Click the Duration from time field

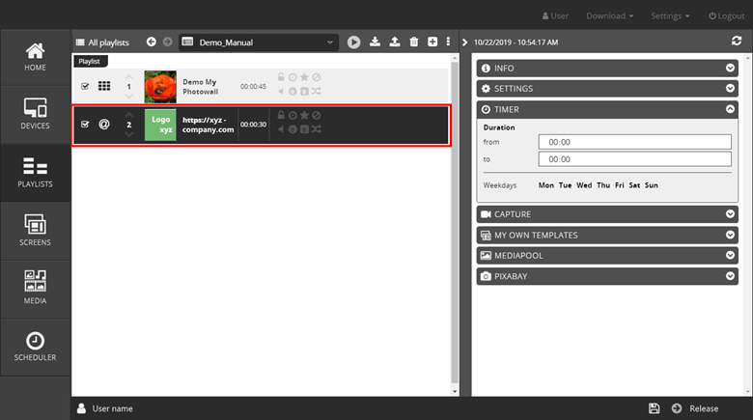click(634, 142)
